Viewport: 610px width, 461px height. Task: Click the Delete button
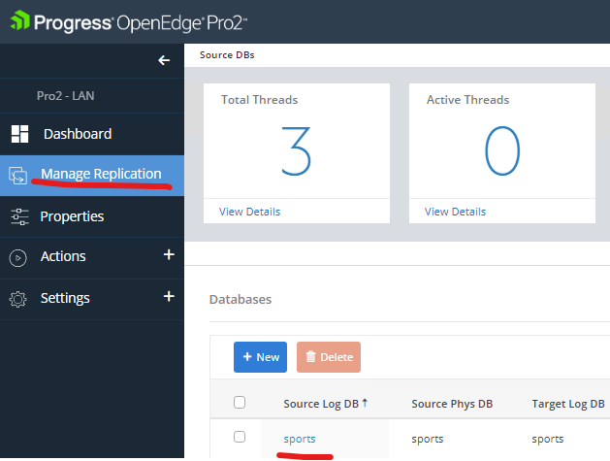pos(329,357)
